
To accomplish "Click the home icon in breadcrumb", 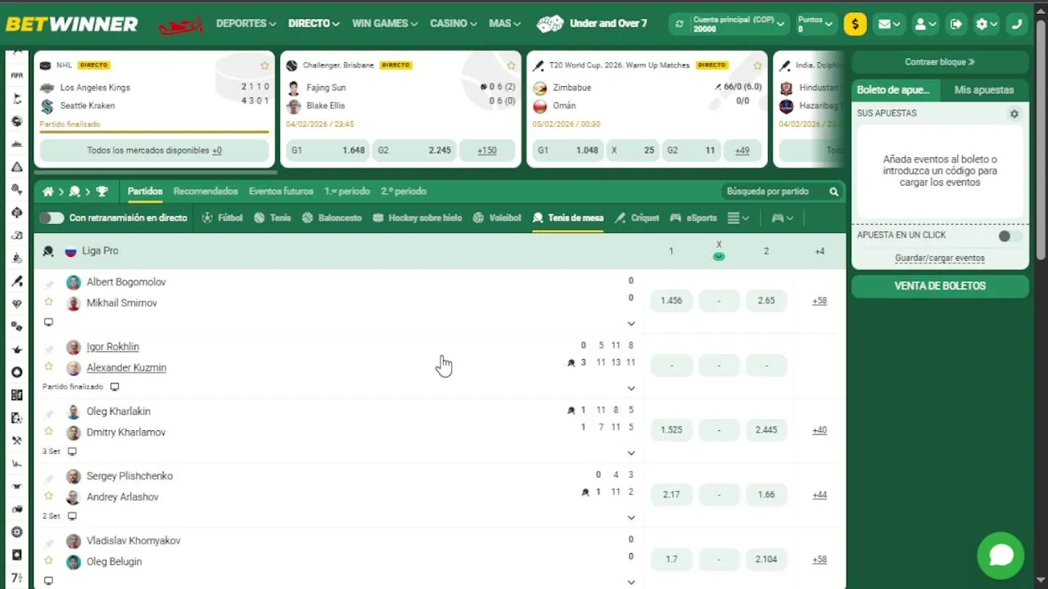I will tap(48, 191).
